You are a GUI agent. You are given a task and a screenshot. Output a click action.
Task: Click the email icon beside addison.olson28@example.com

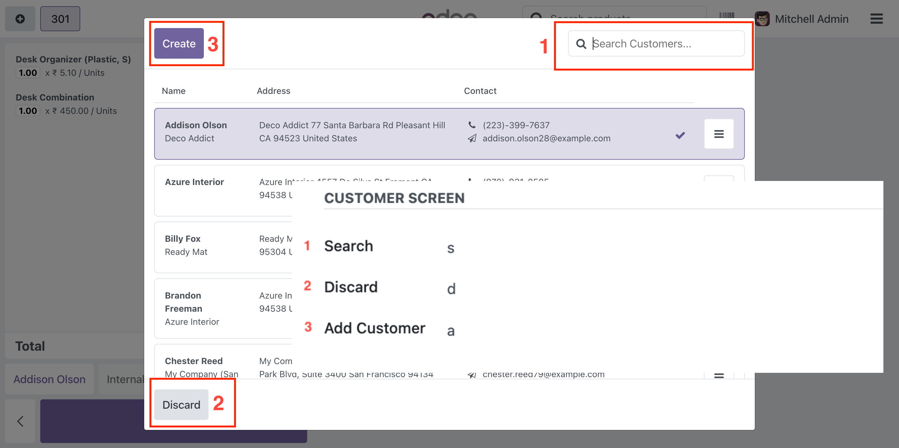[x=471, y=139]
